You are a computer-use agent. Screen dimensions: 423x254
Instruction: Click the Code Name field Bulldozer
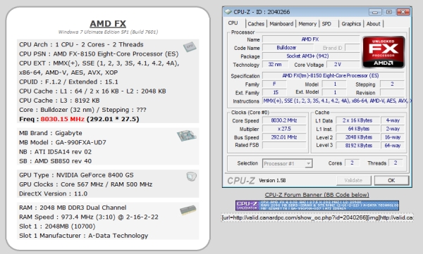pos(288,48)
